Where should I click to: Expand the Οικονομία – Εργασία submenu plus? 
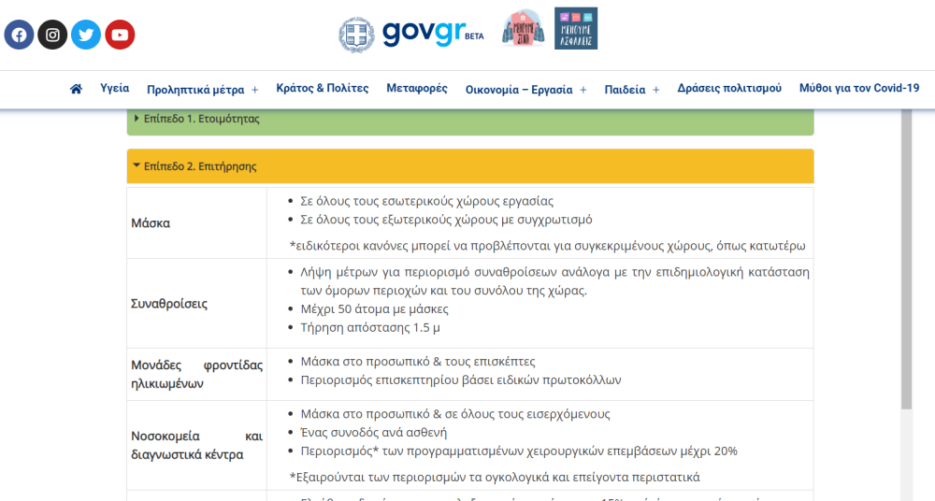coord(583,90)
